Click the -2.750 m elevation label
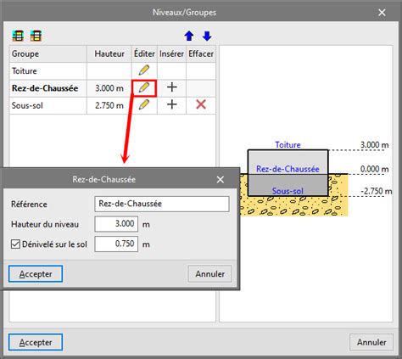Viewport: 402px width, 359px height. [377, 191]
